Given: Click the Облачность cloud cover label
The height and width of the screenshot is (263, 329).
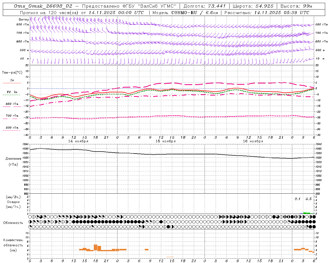Looking at the screenshot, I should pos(13,223).
